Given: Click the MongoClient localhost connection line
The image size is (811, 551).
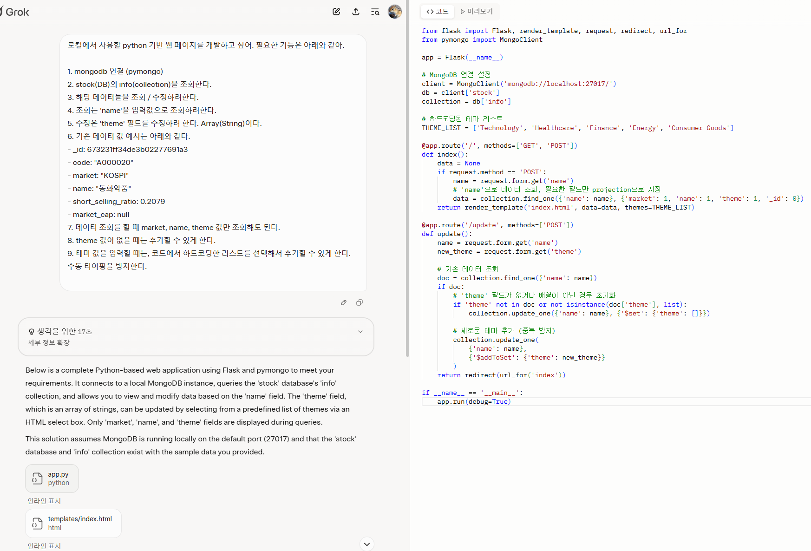Looking at the screenshot, I should (x=519, y=84).
